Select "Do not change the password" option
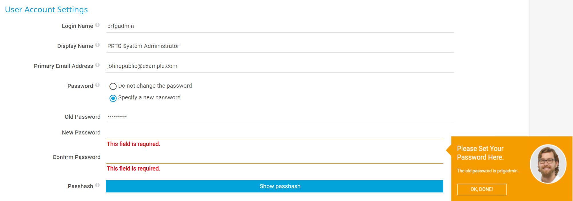 click(113, 86)
